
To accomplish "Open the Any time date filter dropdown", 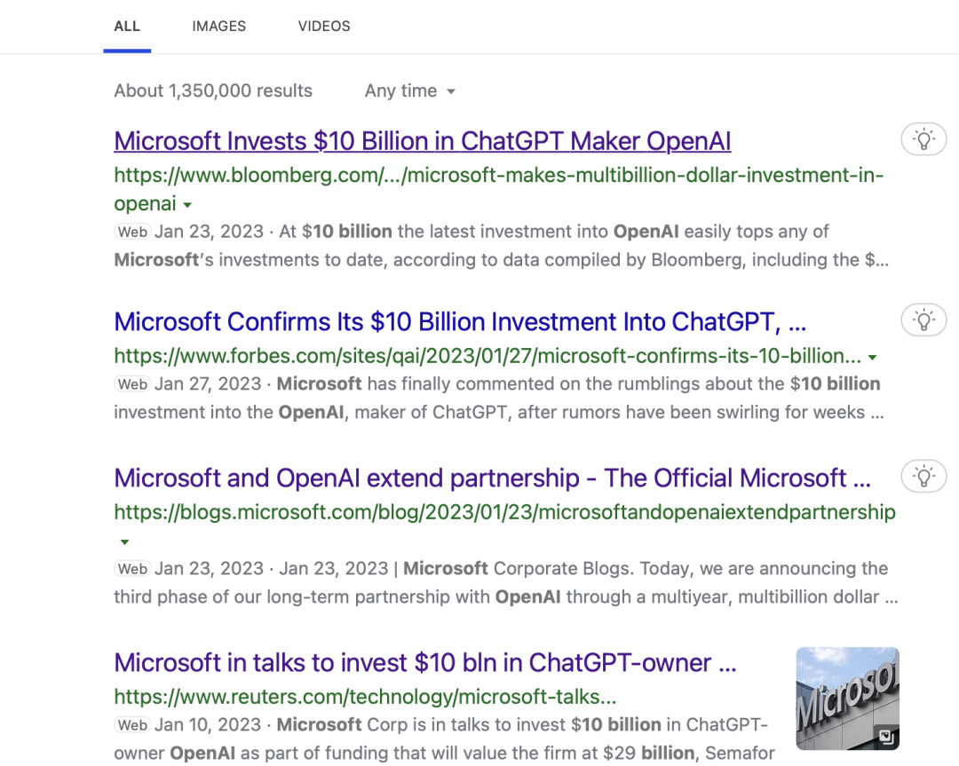I will (x=410, y=91).
